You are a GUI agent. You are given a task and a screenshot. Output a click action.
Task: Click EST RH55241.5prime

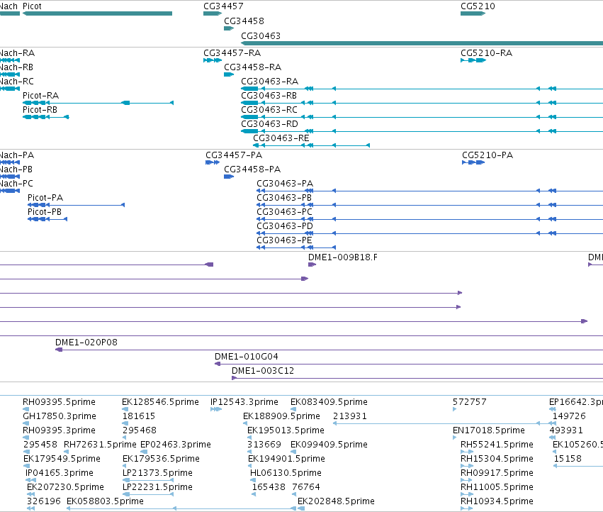[x=497, y=445]
